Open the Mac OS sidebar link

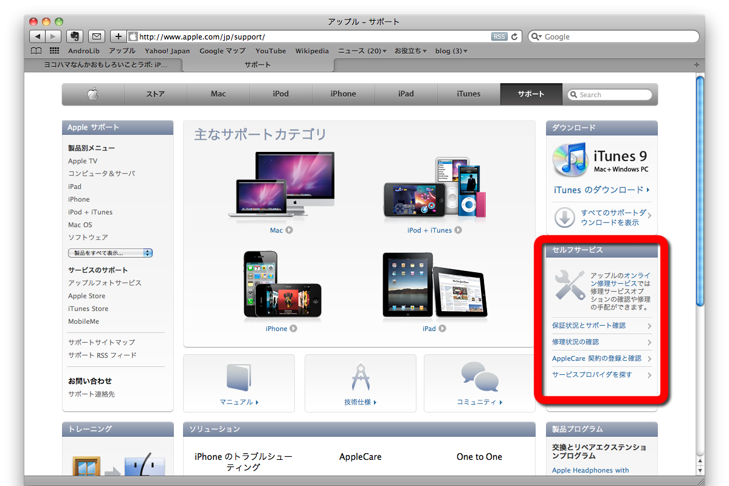tap(80, 225)
